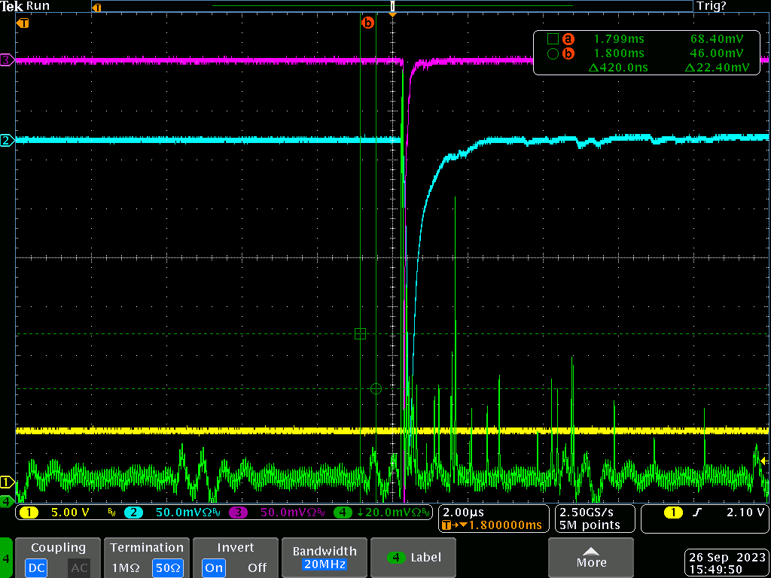Choose 50Ω termination
The height and width of the screenshot is (578, 771).
pyautogui.click(x=168, y=567)
